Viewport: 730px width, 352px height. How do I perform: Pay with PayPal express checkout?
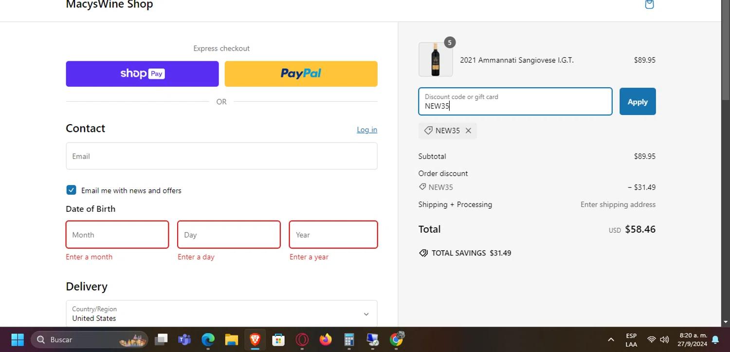coord(301,74)
